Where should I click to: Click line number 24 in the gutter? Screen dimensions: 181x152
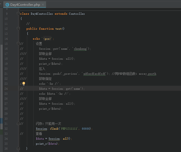pos(6,89)
